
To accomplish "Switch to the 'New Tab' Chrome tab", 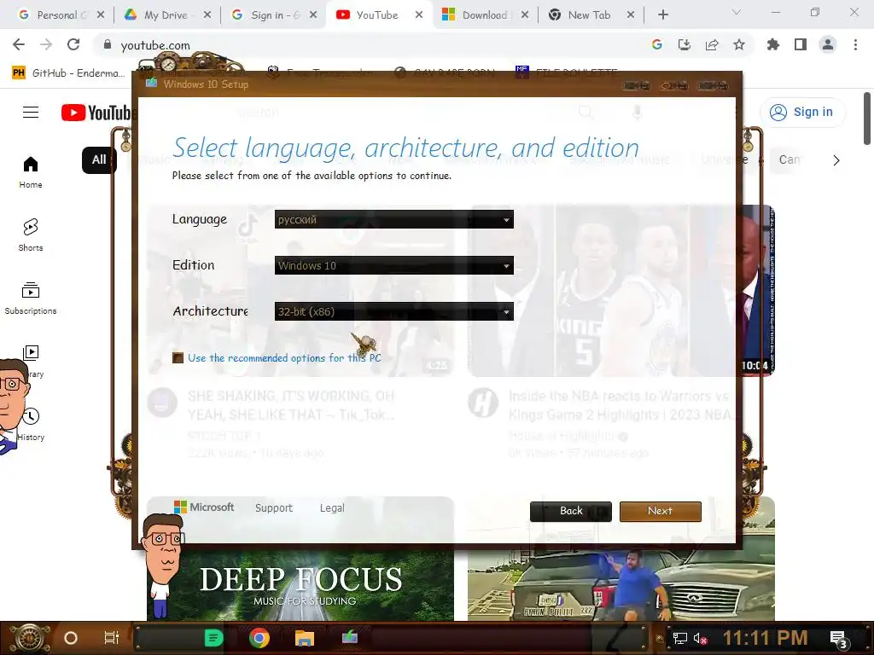I will pyautogui.click(x=590, y=15).
